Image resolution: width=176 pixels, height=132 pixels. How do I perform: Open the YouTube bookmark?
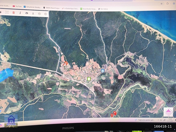coord(17,6)
